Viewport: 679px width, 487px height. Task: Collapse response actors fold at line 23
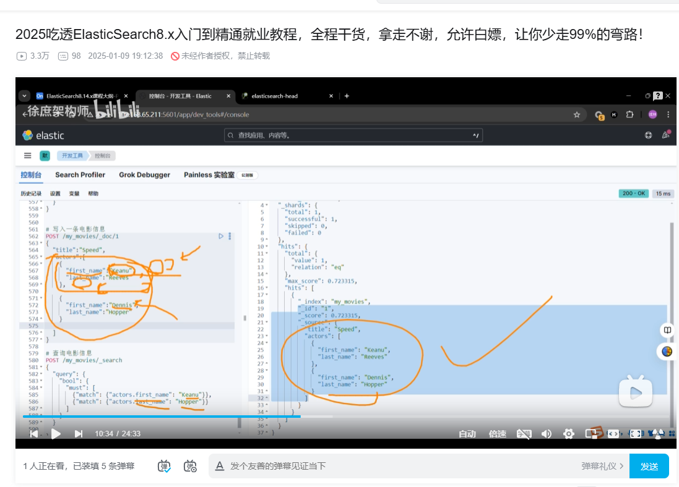pyautogui.click(x=267, y=336)
